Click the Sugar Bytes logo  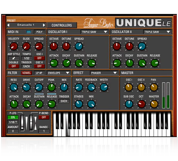pyautogui.click(x=99, y=23)
